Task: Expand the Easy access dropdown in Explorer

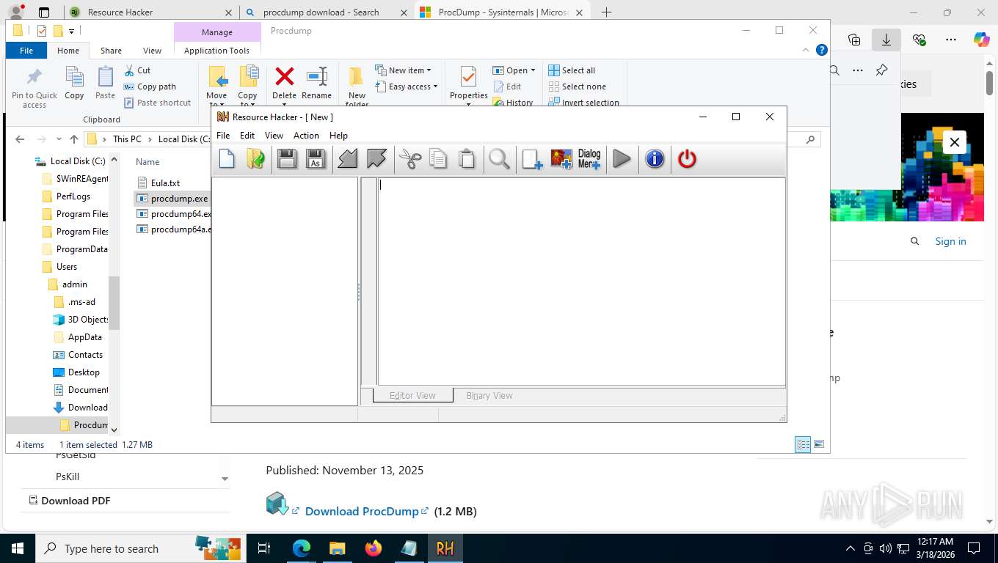Action: click(407, 87)
